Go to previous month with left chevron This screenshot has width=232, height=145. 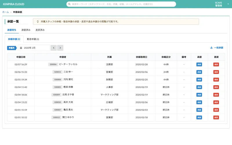tap(54, 48)
